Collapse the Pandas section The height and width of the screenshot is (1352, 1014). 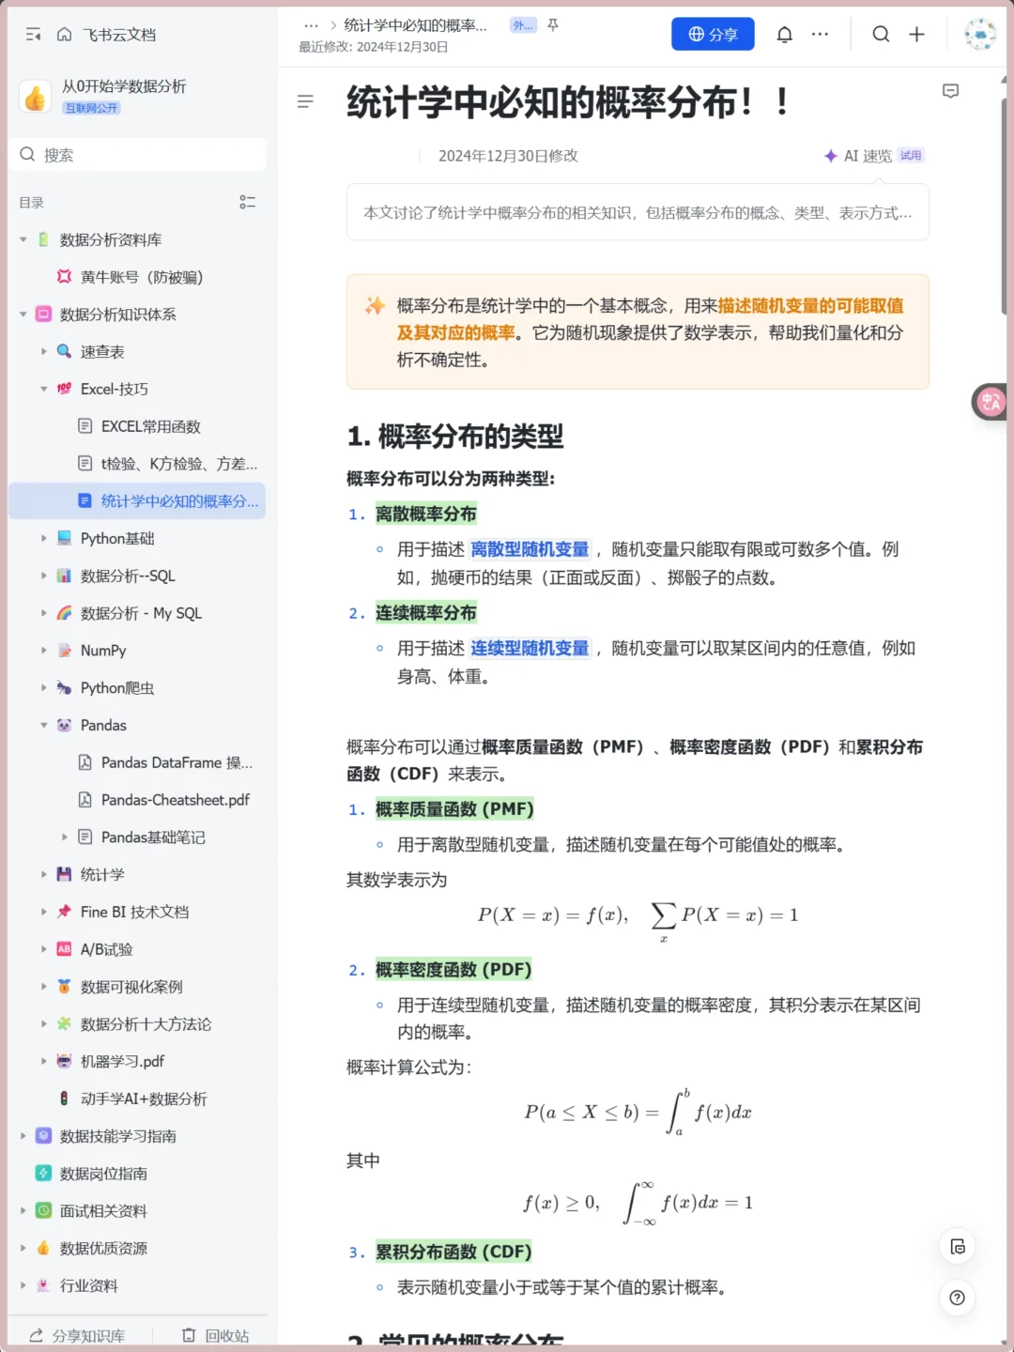tap(44, 725)
